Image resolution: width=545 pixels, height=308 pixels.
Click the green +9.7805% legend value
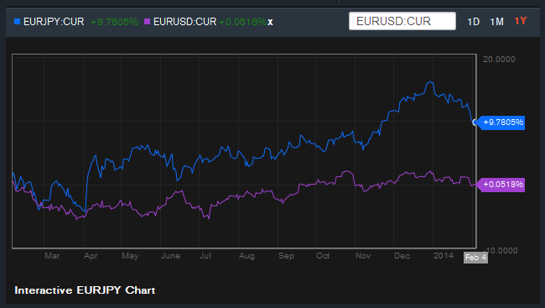coord(114,22)
